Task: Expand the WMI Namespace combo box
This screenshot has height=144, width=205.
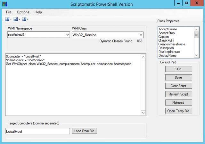Action: pos(68,35)
